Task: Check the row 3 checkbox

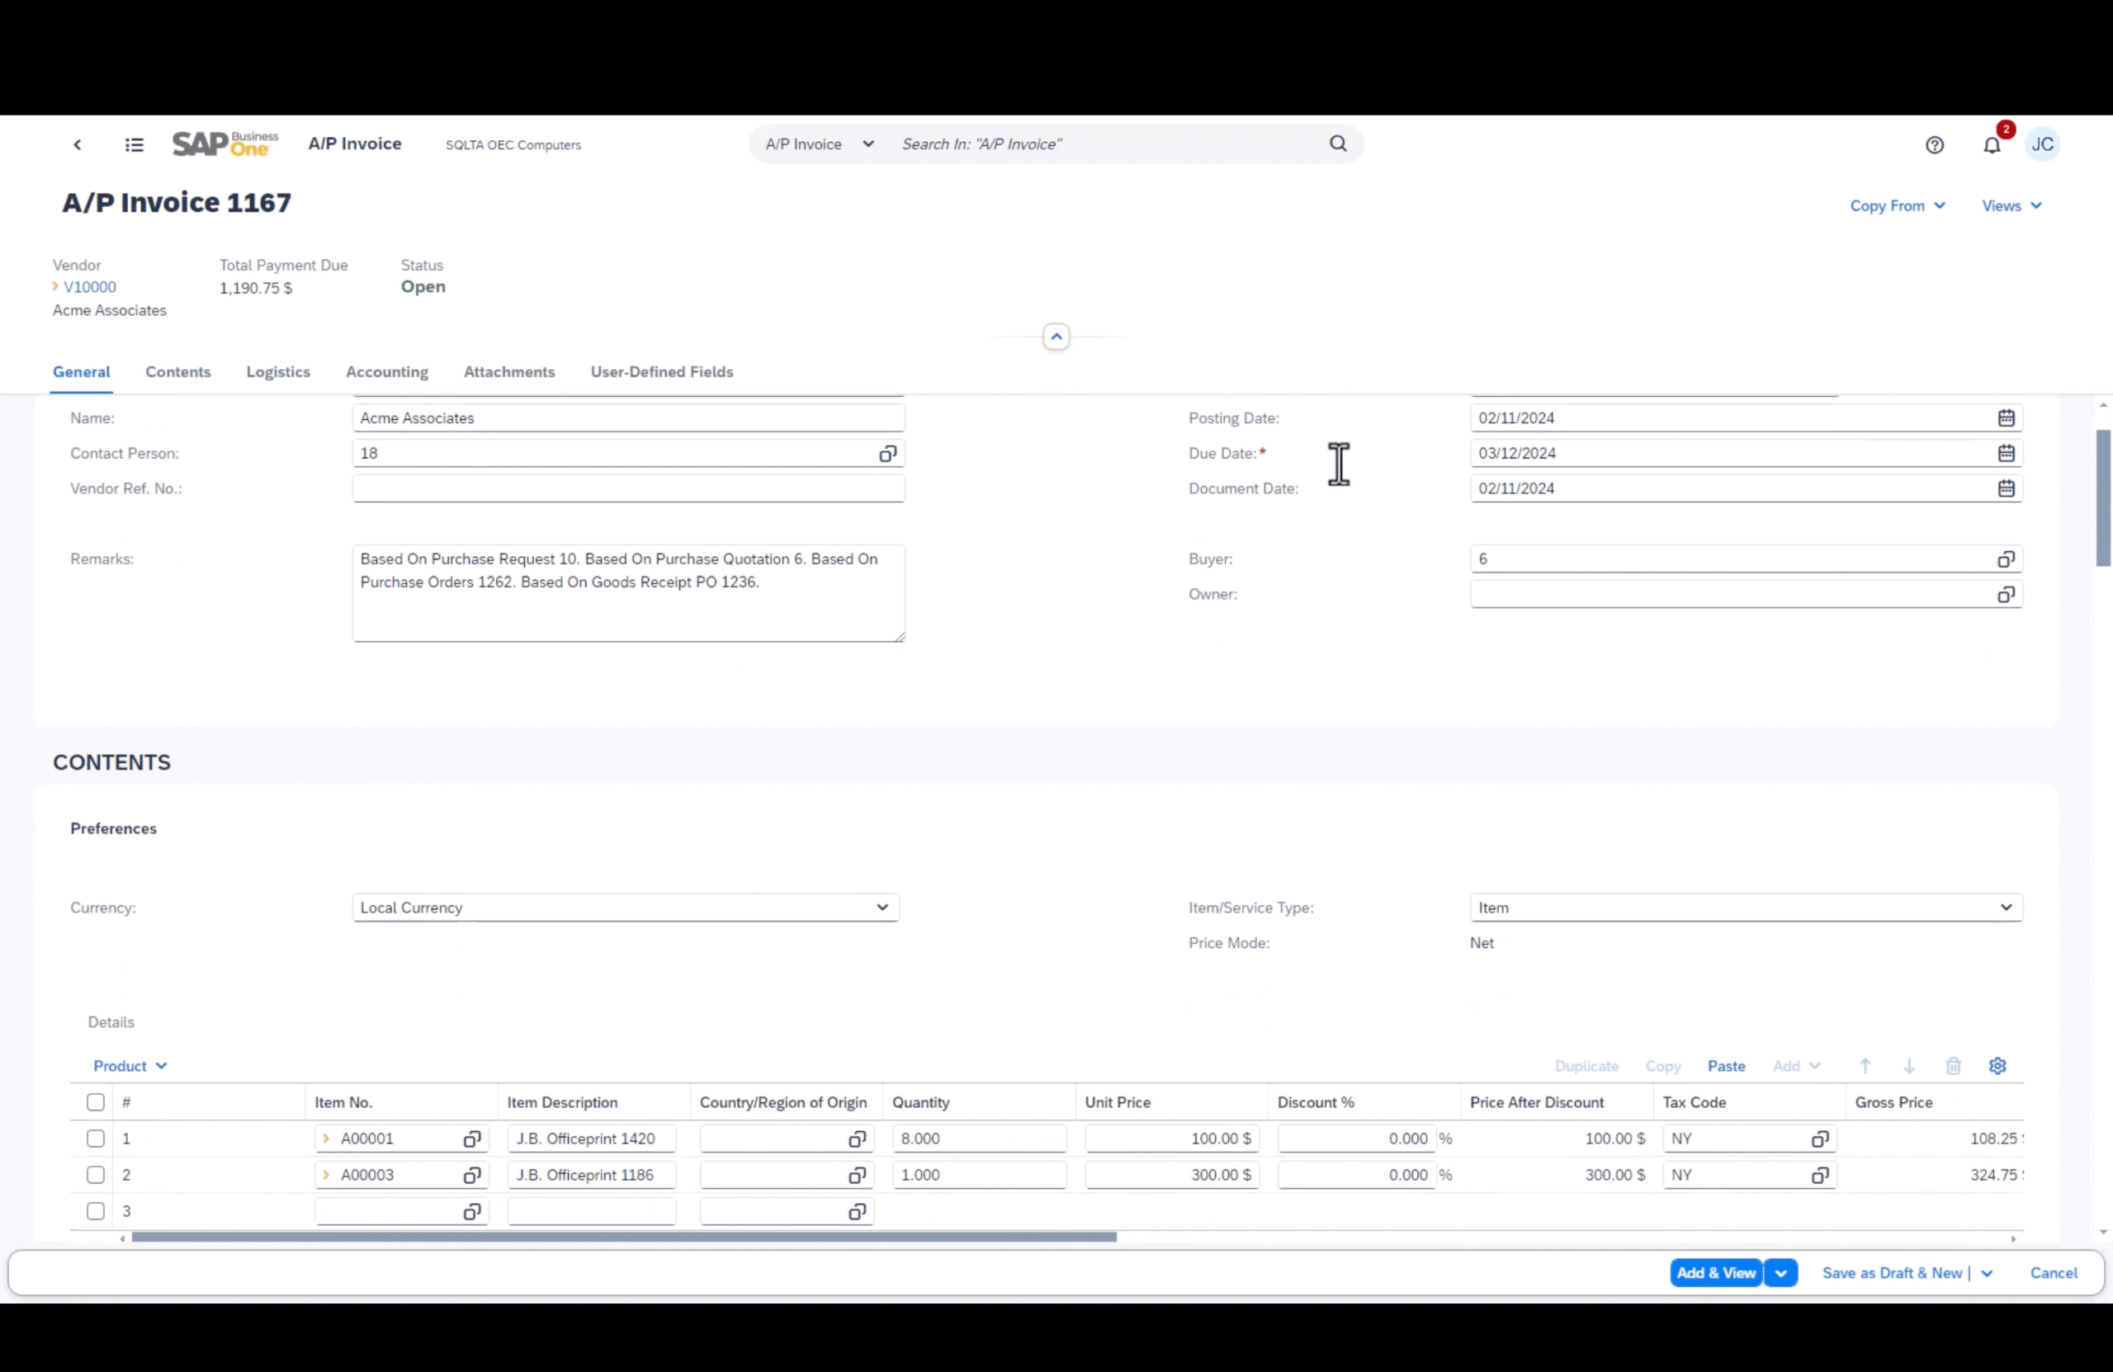Action: [x=96, y=1211]
